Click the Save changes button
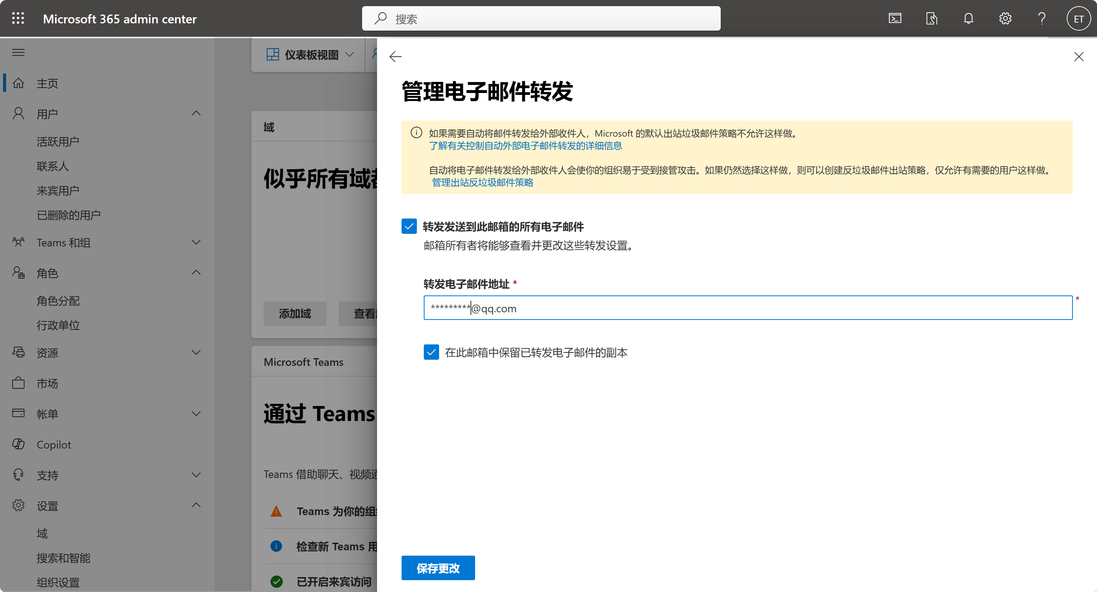Image resolution: width=1097 pixels, height=592 pixels. [438, 568]
